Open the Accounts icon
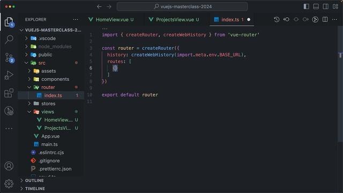The height and width of the screenshot is (193, 343). click(9, 166)
